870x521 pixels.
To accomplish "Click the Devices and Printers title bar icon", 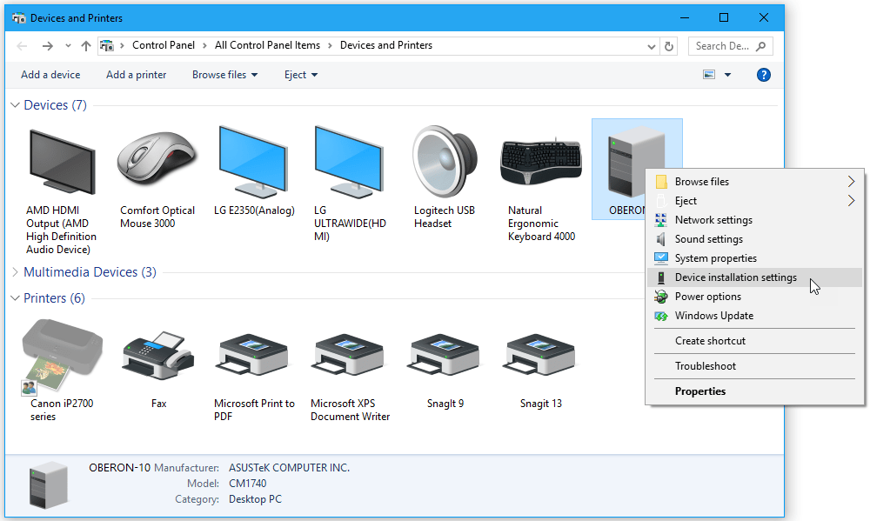I will (x=18, y=17).
